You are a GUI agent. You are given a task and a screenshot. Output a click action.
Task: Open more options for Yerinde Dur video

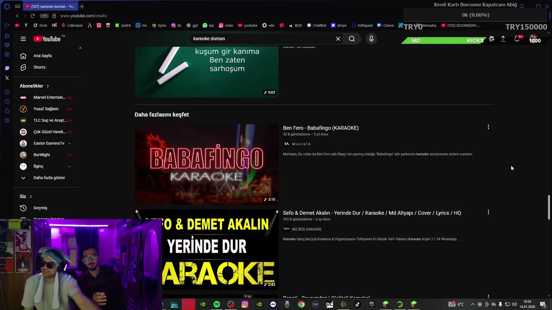coord(488,212)
